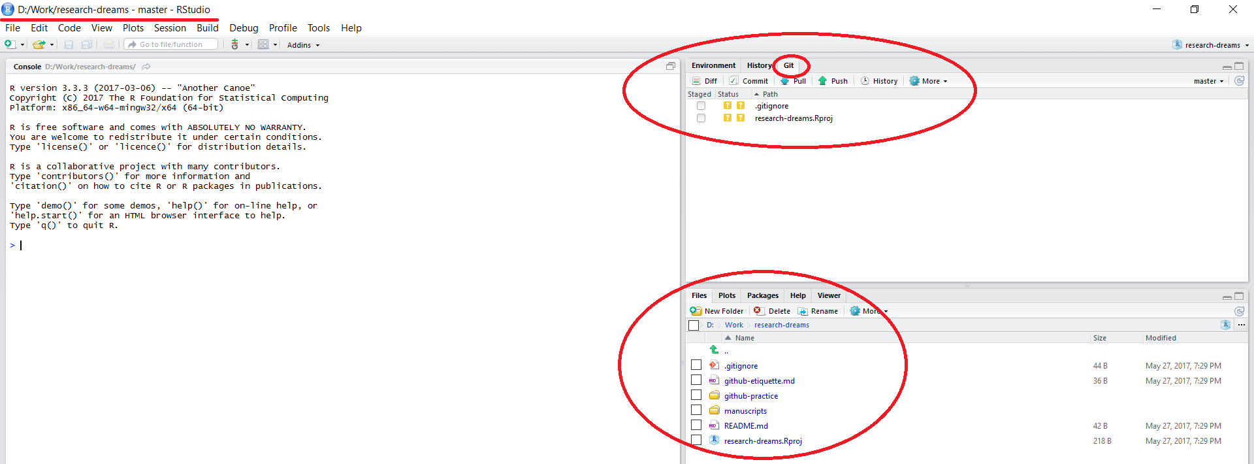
Task: Click the Pull button
Action: [x=793, y=81]
